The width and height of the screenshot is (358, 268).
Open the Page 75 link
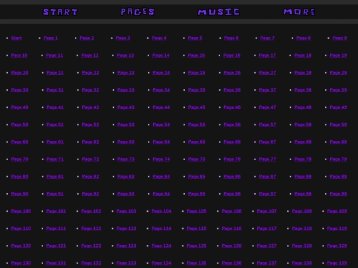click(197, 159)
